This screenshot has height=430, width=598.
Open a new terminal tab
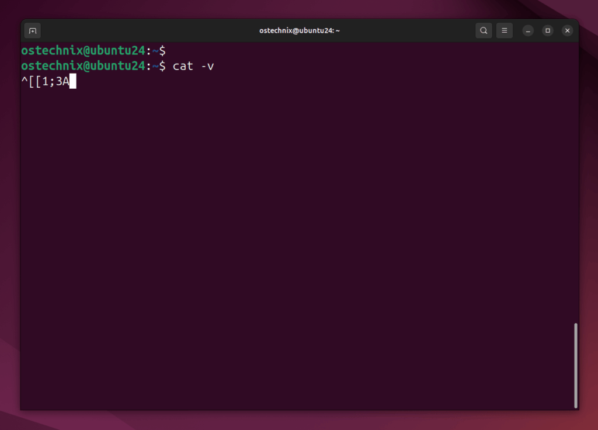tap(33, 30)
